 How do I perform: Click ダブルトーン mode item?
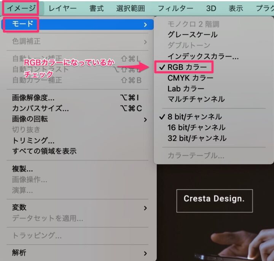coord(213,45)
